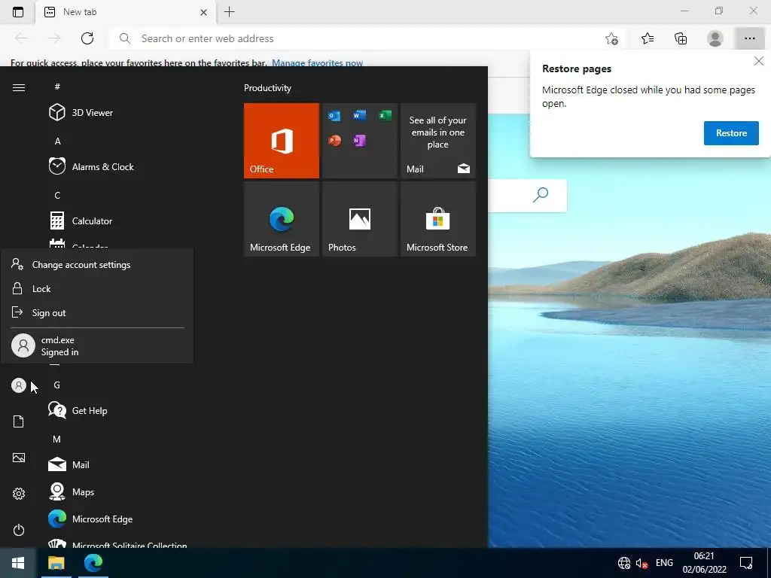Open the Excel icon in Office folder tile

385,116
